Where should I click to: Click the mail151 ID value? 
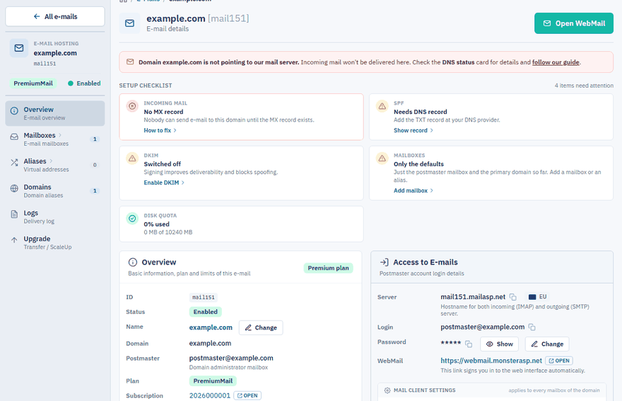coord(204,297)
